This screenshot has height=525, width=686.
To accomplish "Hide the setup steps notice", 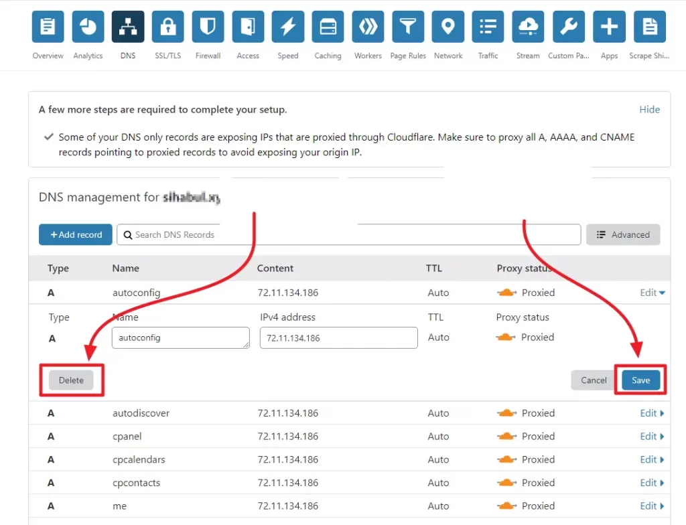I will click(650, 109).
